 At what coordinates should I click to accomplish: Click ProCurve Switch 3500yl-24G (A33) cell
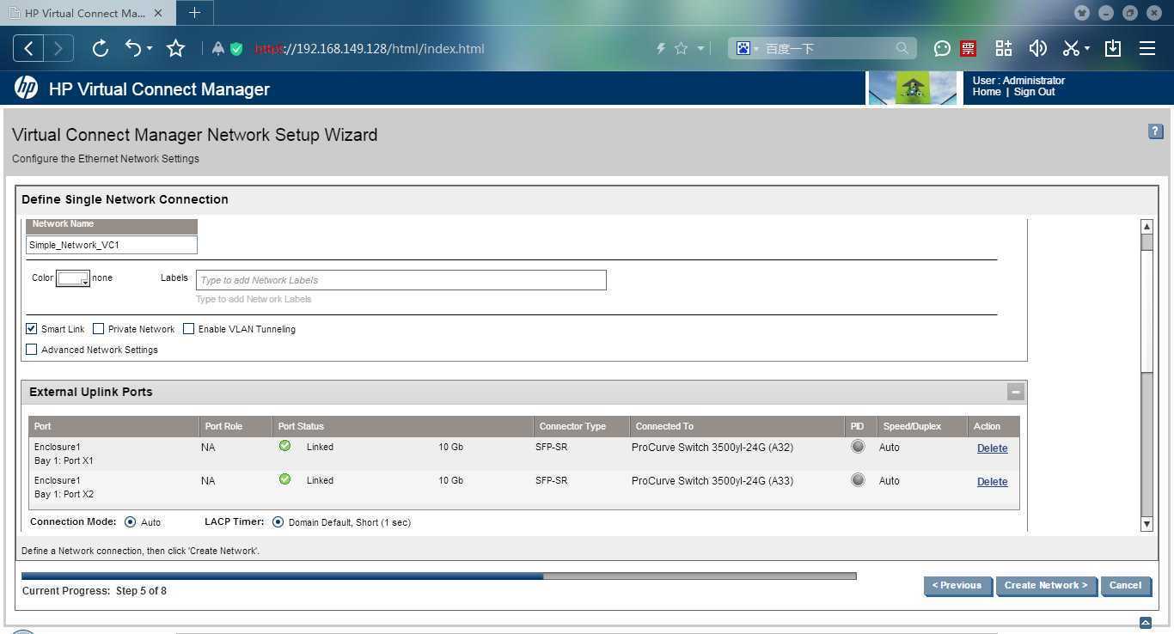coord(712,481)
